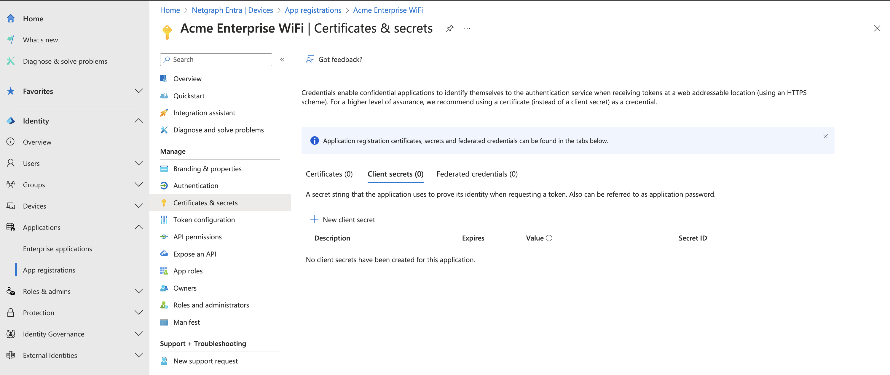This screenshot has width=890, height=375.
Task: Collapse the Identity section
Action: [x=138, y=121]
